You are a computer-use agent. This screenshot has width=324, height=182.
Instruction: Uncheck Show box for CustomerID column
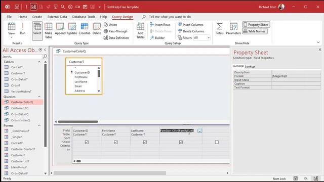click(87, 142)
